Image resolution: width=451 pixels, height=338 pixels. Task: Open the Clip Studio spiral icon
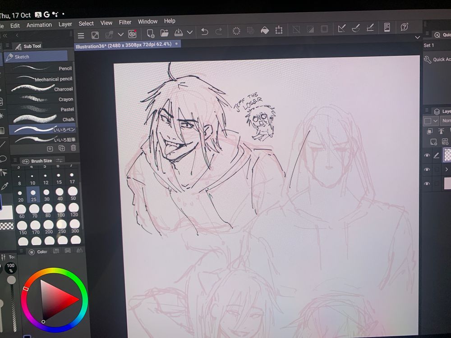pyautogui.click(x=133, y=34)
